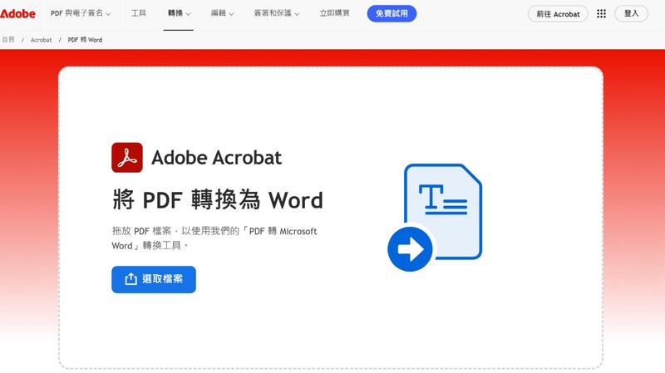Click the Adobe logo in the header
Viewport: 665px width, 373px height.
tap(17, 13)
